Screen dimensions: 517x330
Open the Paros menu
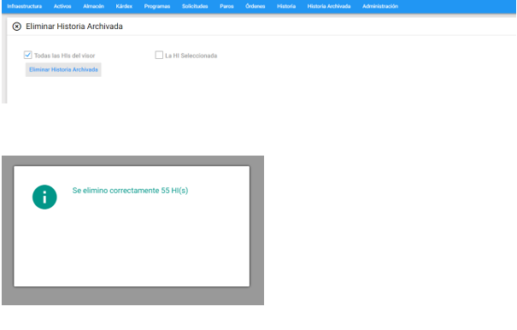[226, 6]
